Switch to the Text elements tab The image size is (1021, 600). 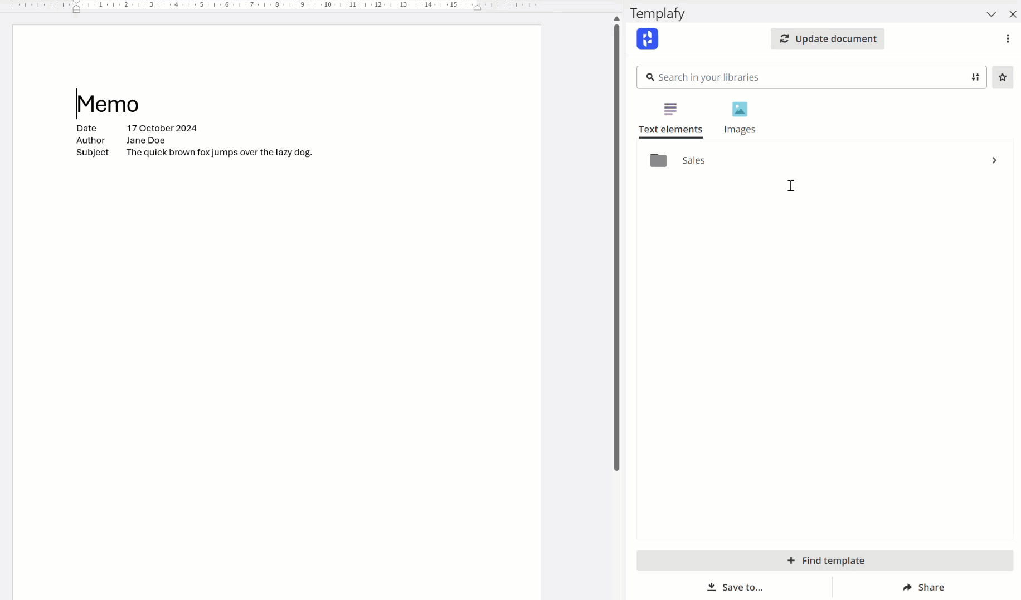(670, 118)
